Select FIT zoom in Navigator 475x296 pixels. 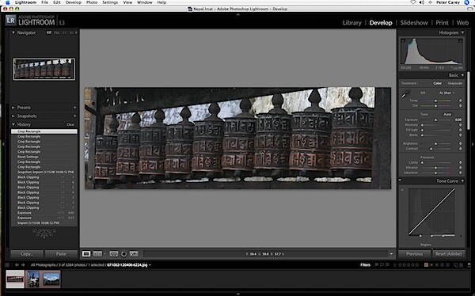click(x=49, y=32)
